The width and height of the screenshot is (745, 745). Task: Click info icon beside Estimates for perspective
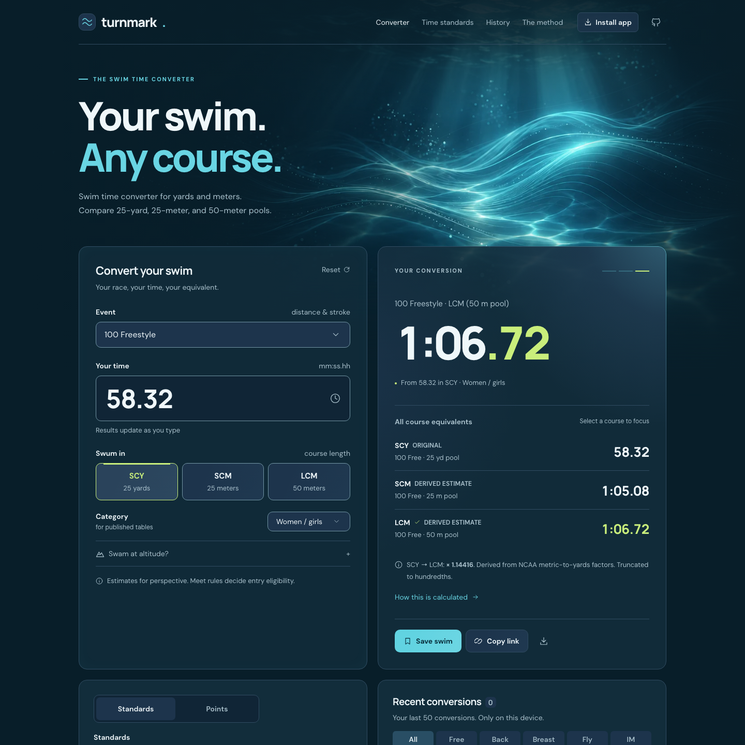[x=99, y=581]
